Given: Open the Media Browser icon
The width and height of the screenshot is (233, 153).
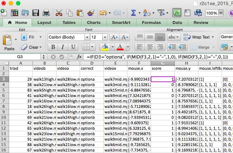Looking at the screenshot, I should pos(198,13).
